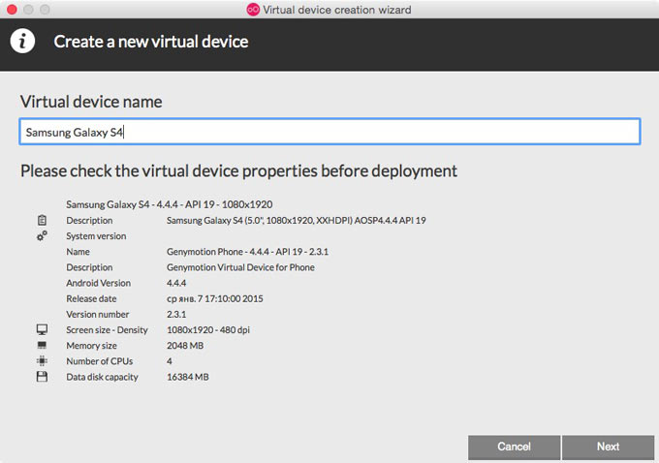Click the Genymotion logo in the title bar
Image resolution: width=659 pixels, height=463 pixels.
(x=253, y=10)
